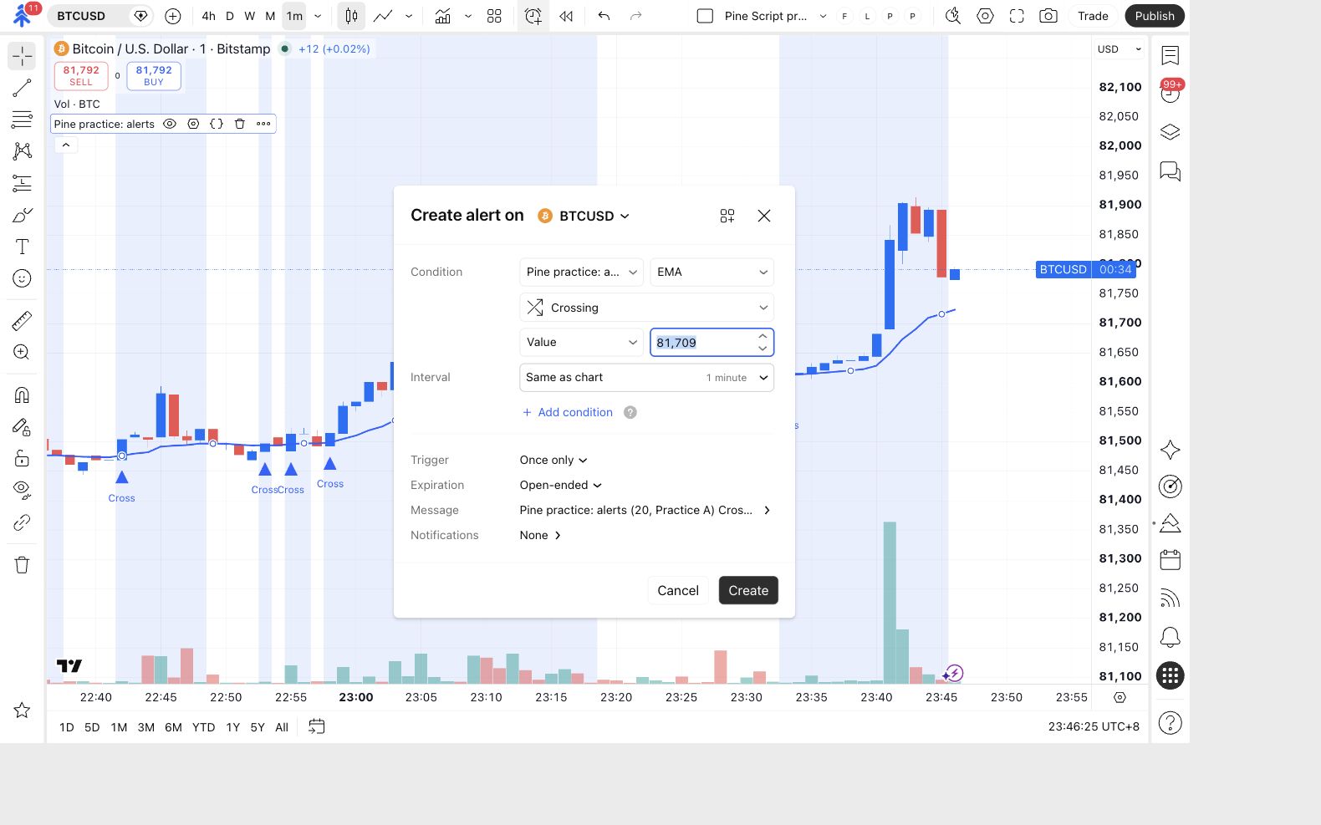Open the alert Message settings row
The height and width of the screenshot is (825, 1321).
(645, 510)
